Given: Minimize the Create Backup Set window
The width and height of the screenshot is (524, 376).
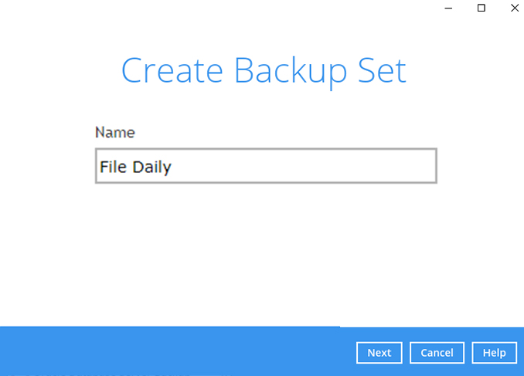Looking at the screenshot, I should (448, 8).
